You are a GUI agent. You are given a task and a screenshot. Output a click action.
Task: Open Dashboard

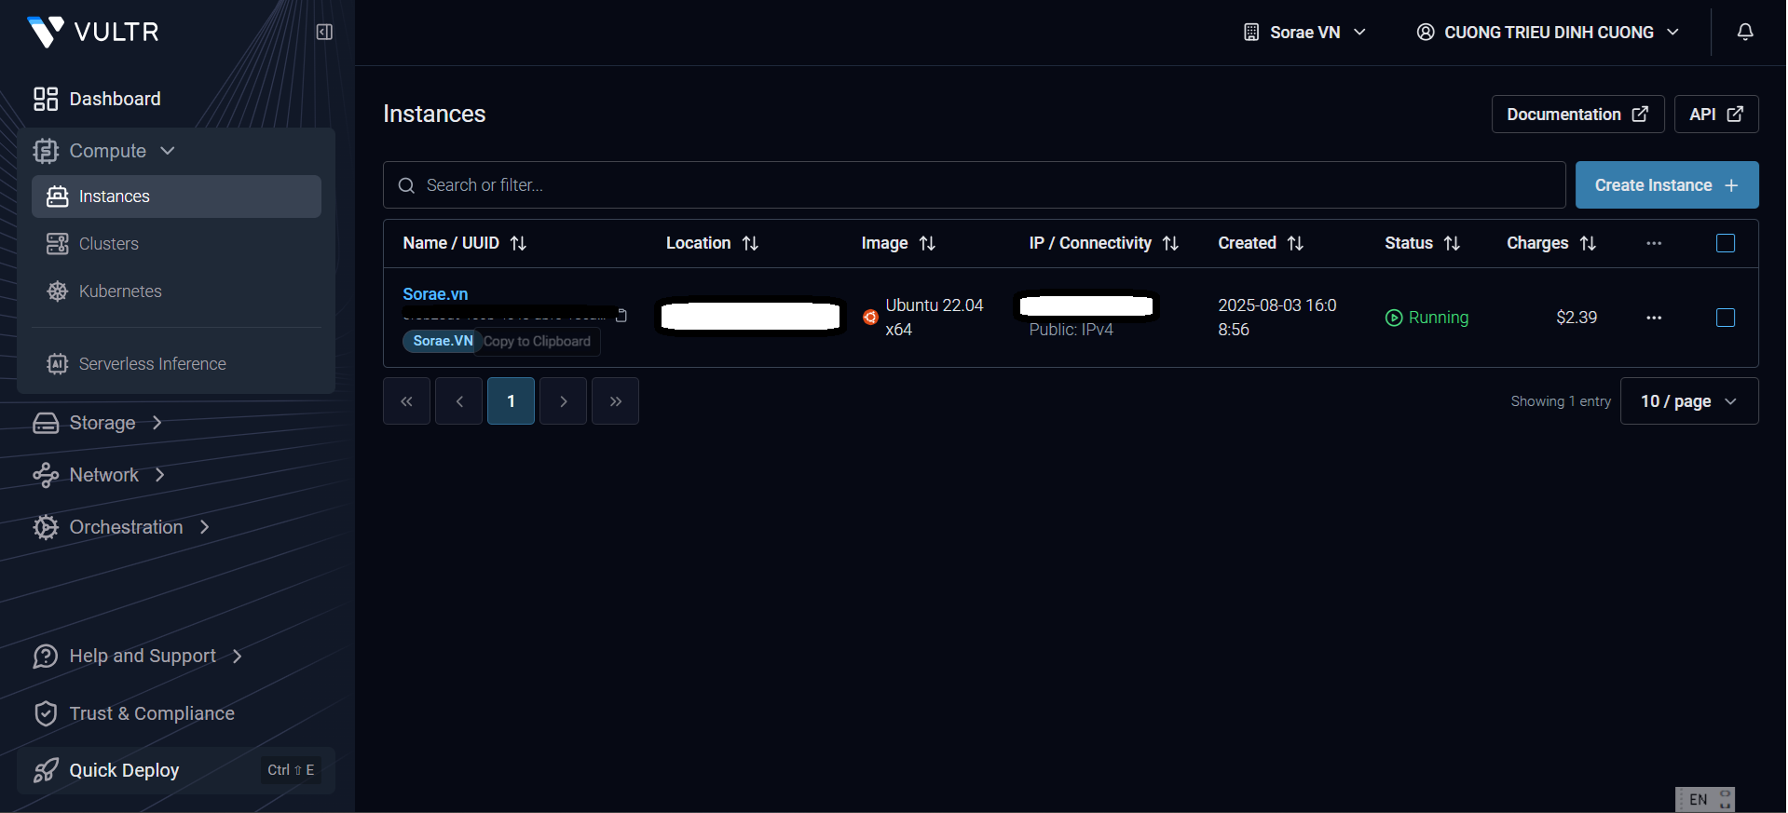pos(97,99)
